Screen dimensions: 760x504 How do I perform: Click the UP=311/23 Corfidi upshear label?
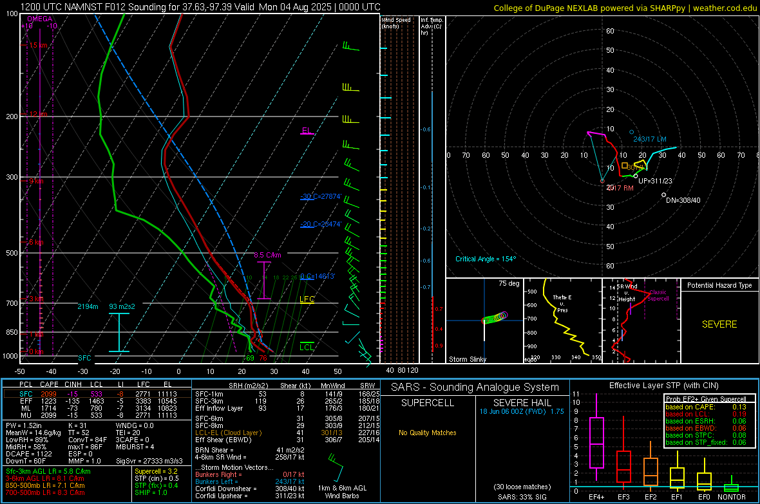(655, 181)
